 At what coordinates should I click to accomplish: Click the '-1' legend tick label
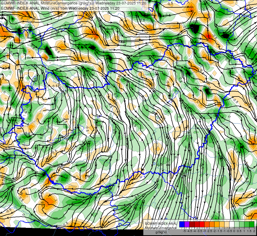(x=224, y=231)
